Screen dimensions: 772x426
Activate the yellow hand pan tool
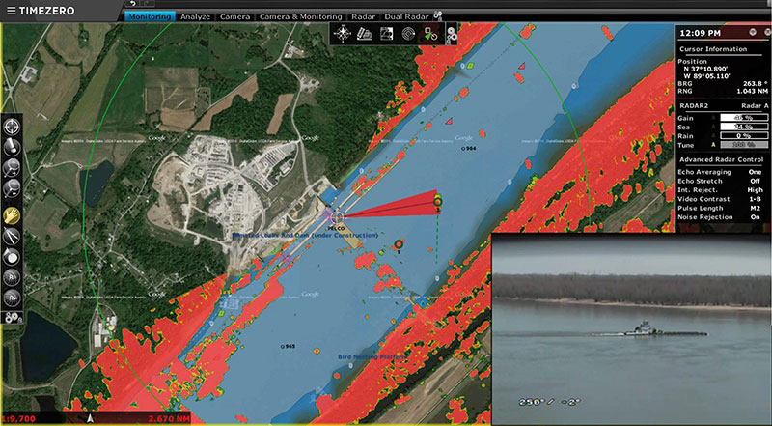[x=12, y=215]
